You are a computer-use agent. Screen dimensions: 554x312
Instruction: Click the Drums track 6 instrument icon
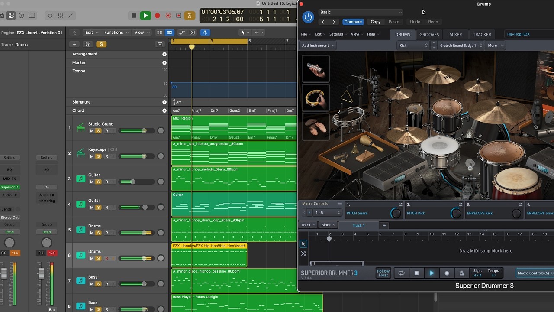click(x=81, y=255)
